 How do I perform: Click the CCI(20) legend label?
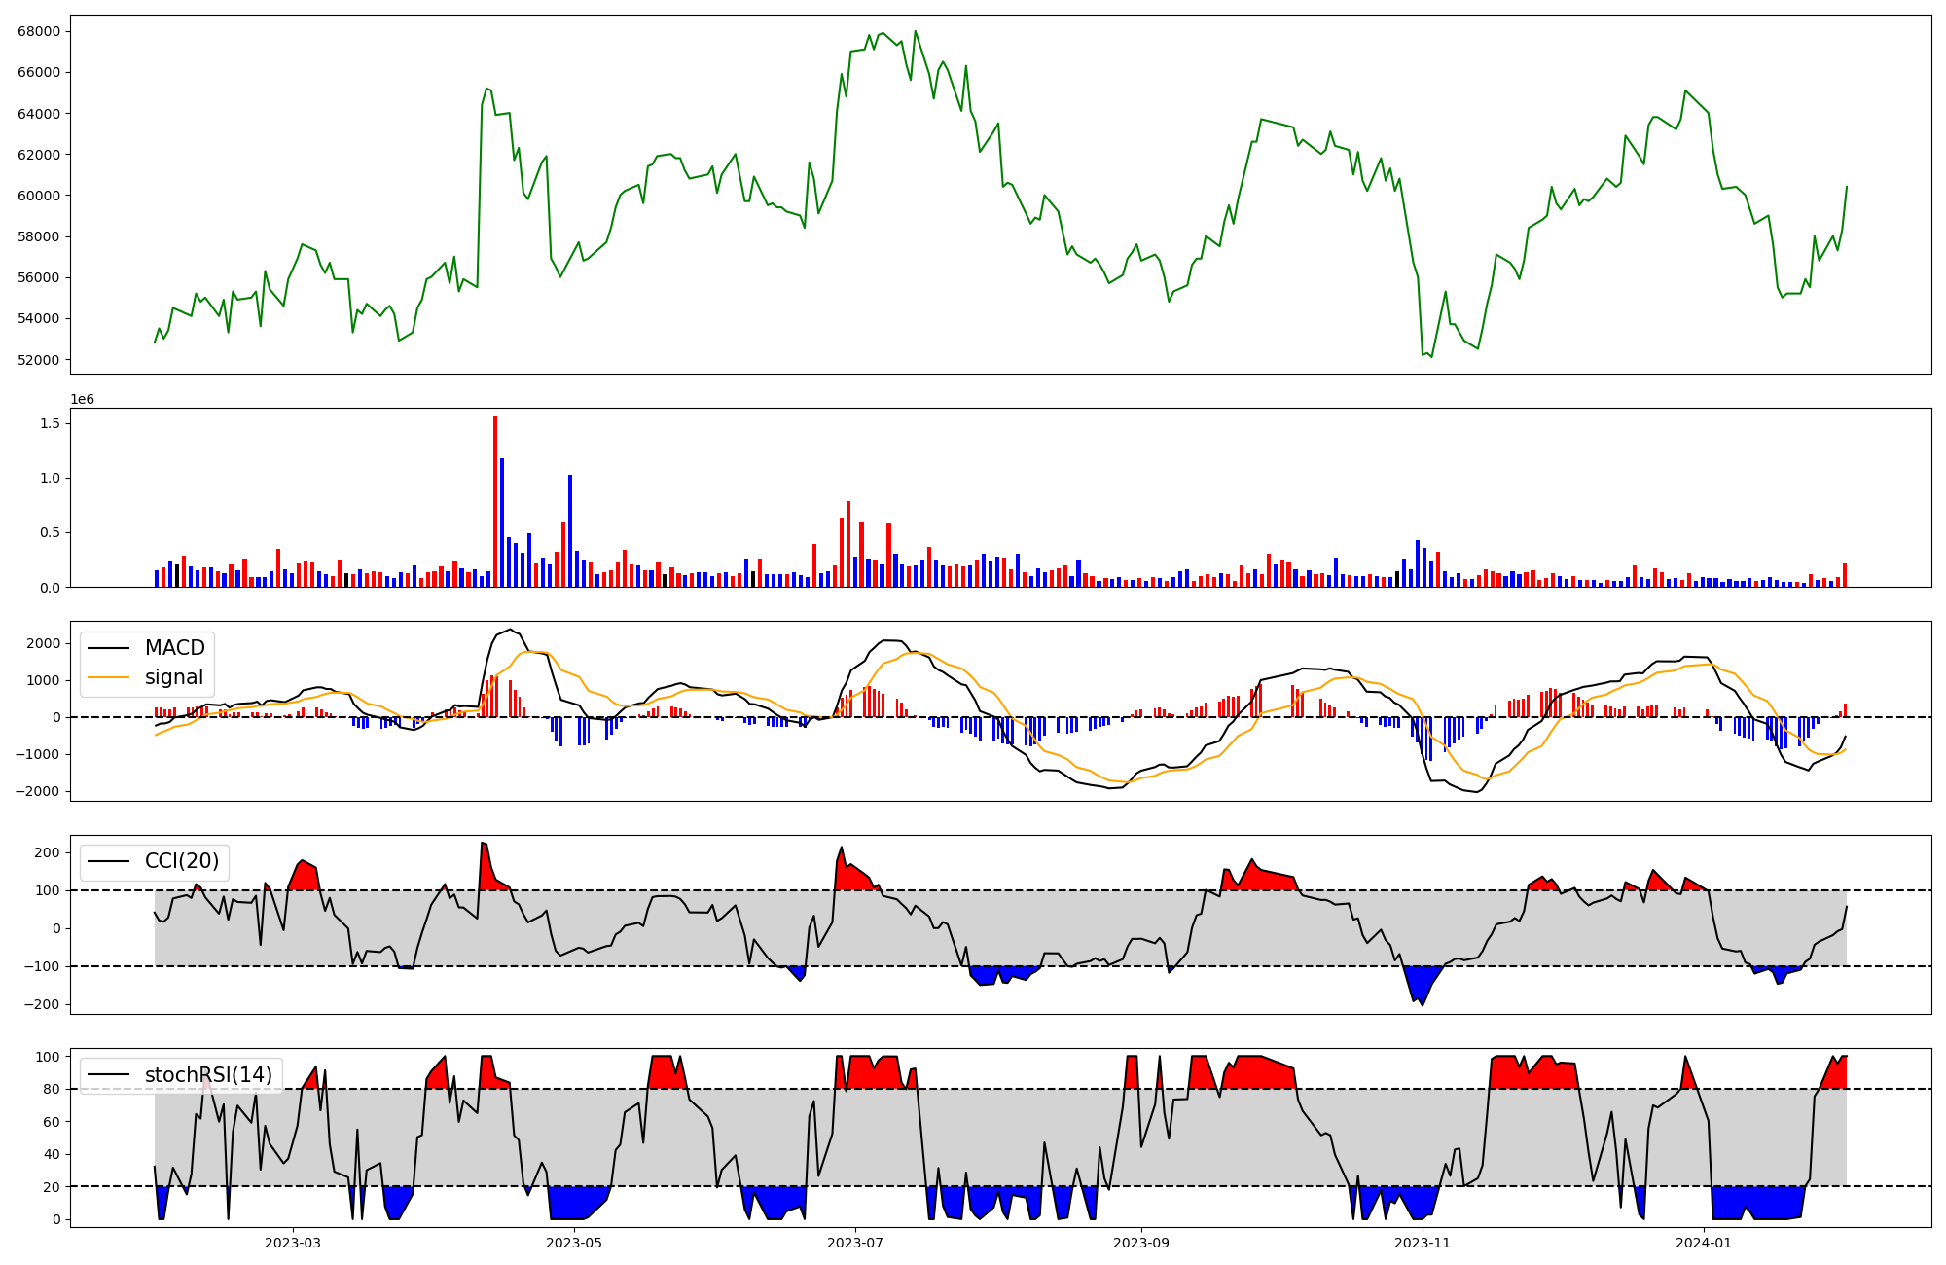(182, 861)
